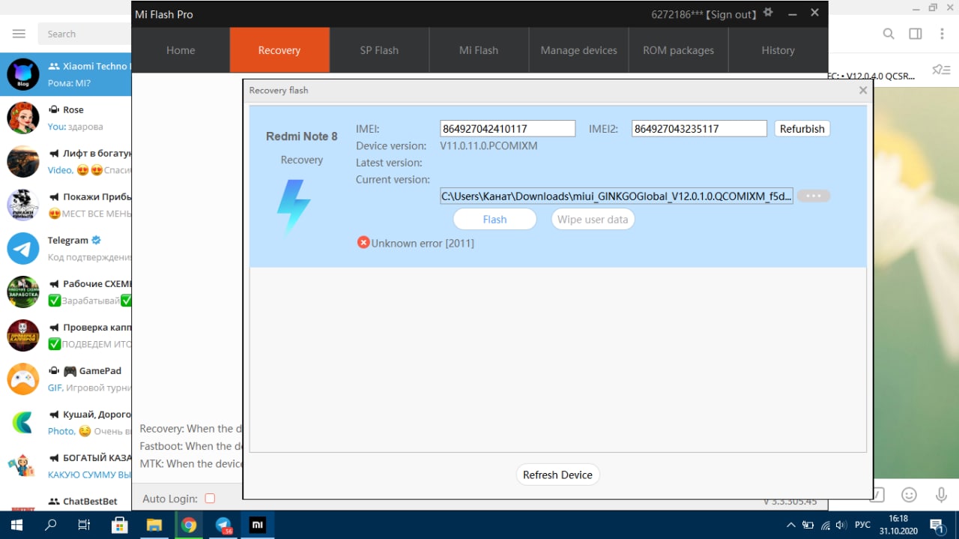The height and width of the screenshot is (539, 959).
Task: Open ROM packages tab
Action: point(679,50)
